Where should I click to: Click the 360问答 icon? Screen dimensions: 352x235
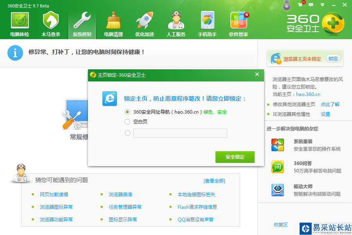point(278,167)
